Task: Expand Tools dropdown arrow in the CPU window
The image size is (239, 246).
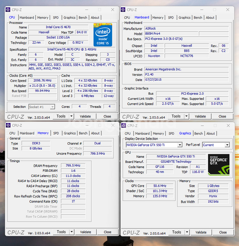Action: click(71, 116)
